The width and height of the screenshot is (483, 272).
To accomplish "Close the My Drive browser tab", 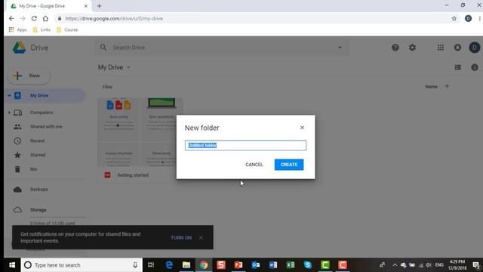I will (85, 6).
